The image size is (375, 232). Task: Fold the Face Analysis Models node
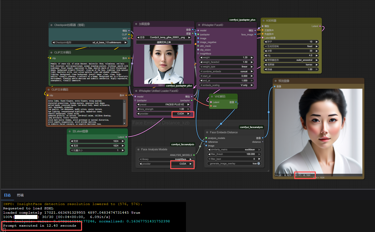tap(138, 149)
